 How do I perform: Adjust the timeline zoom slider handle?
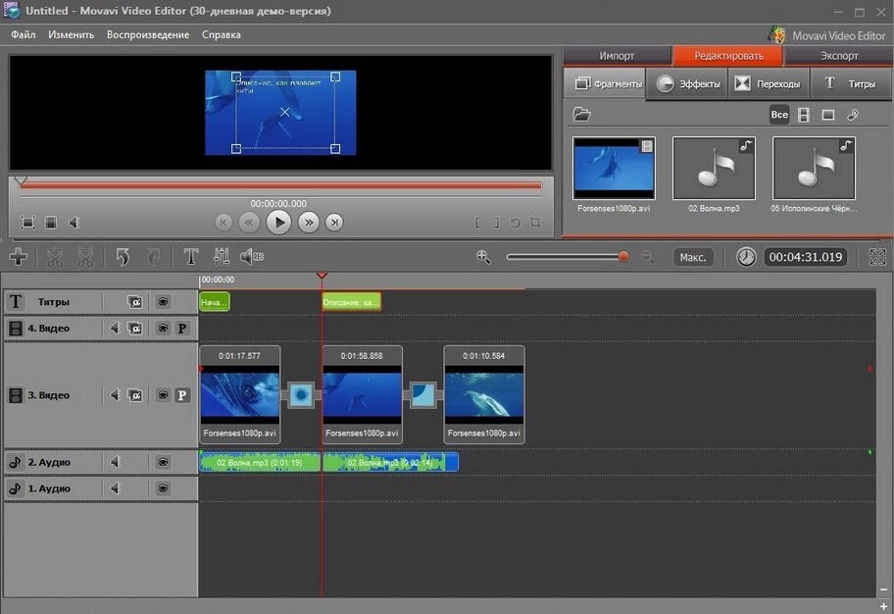pos(623,257)
